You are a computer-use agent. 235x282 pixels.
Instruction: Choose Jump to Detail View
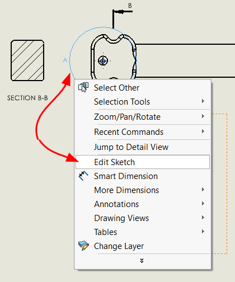tap(143, 147)
